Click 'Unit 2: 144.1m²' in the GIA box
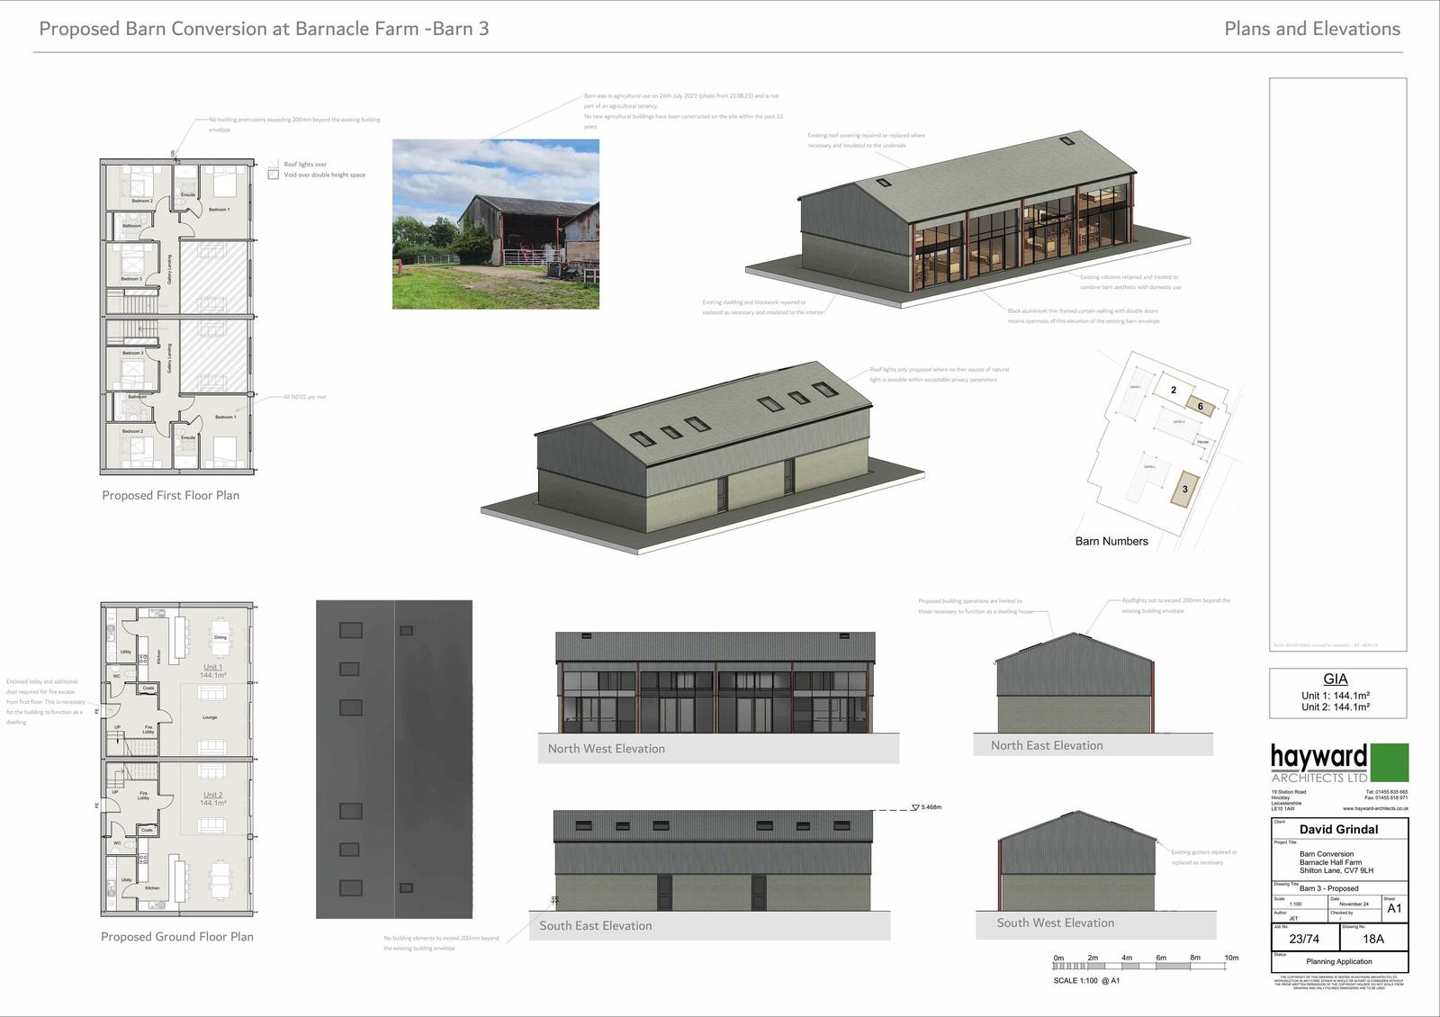 tap(1336, 707)
